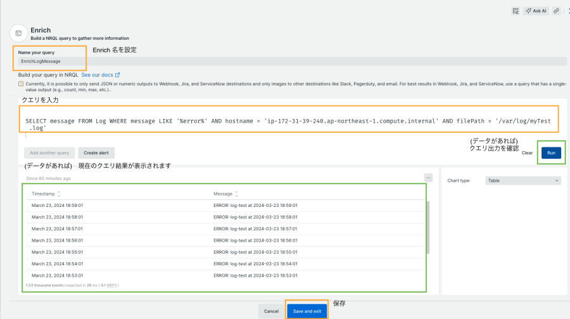Click the Enrich terminal icon in the header
The image size is (570, 319).
point(18,33)
